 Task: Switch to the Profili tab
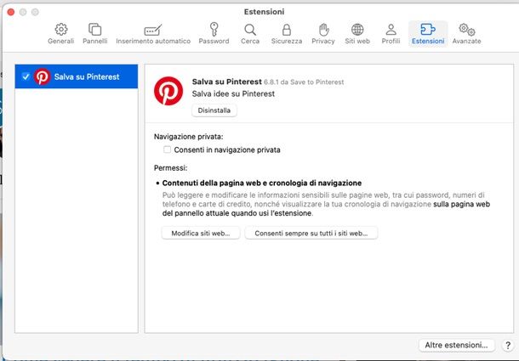(x=391, y=34)
